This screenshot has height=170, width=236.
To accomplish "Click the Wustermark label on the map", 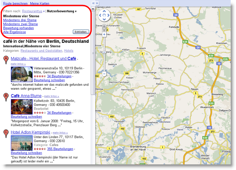I will 207,107.
